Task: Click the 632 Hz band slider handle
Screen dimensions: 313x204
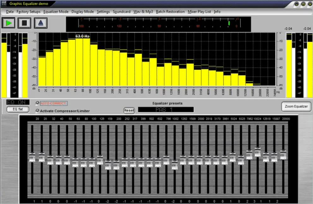Action: (158, 163)
